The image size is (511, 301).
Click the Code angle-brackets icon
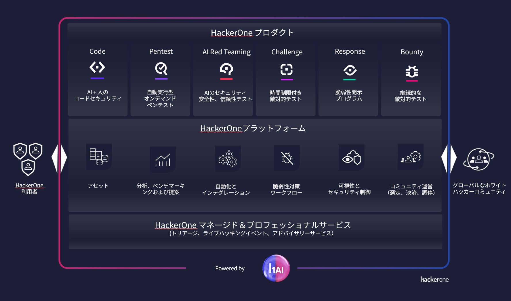tap(97, 68)
